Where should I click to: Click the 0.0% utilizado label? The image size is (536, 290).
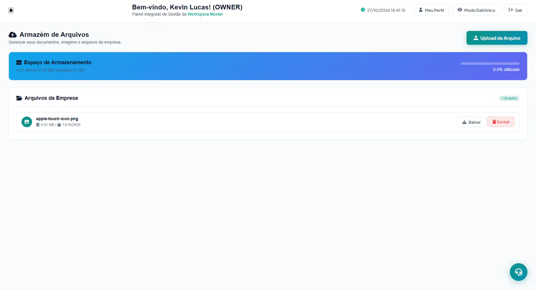pos(506,70)
